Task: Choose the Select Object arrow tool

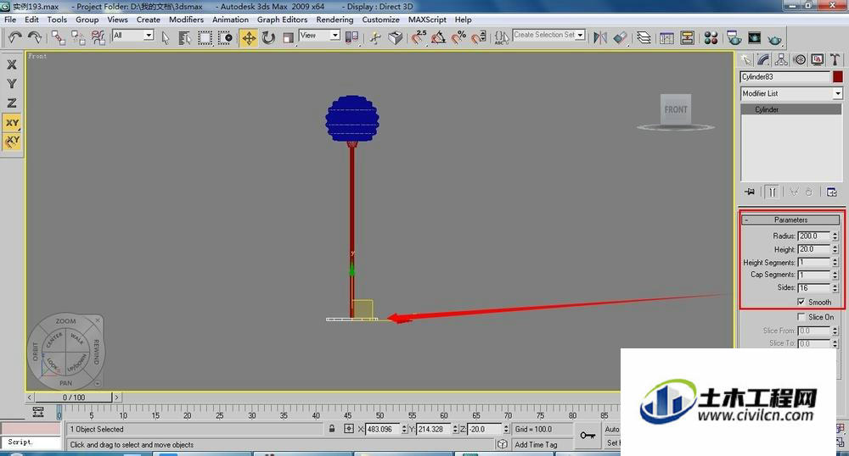Action: pyautogui.click(x=166, y=38)
